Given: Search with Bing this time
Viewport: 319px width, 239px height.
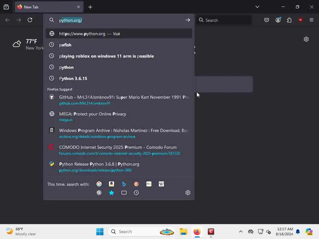Looking at the screenshot, I should (x=124, y=184).
